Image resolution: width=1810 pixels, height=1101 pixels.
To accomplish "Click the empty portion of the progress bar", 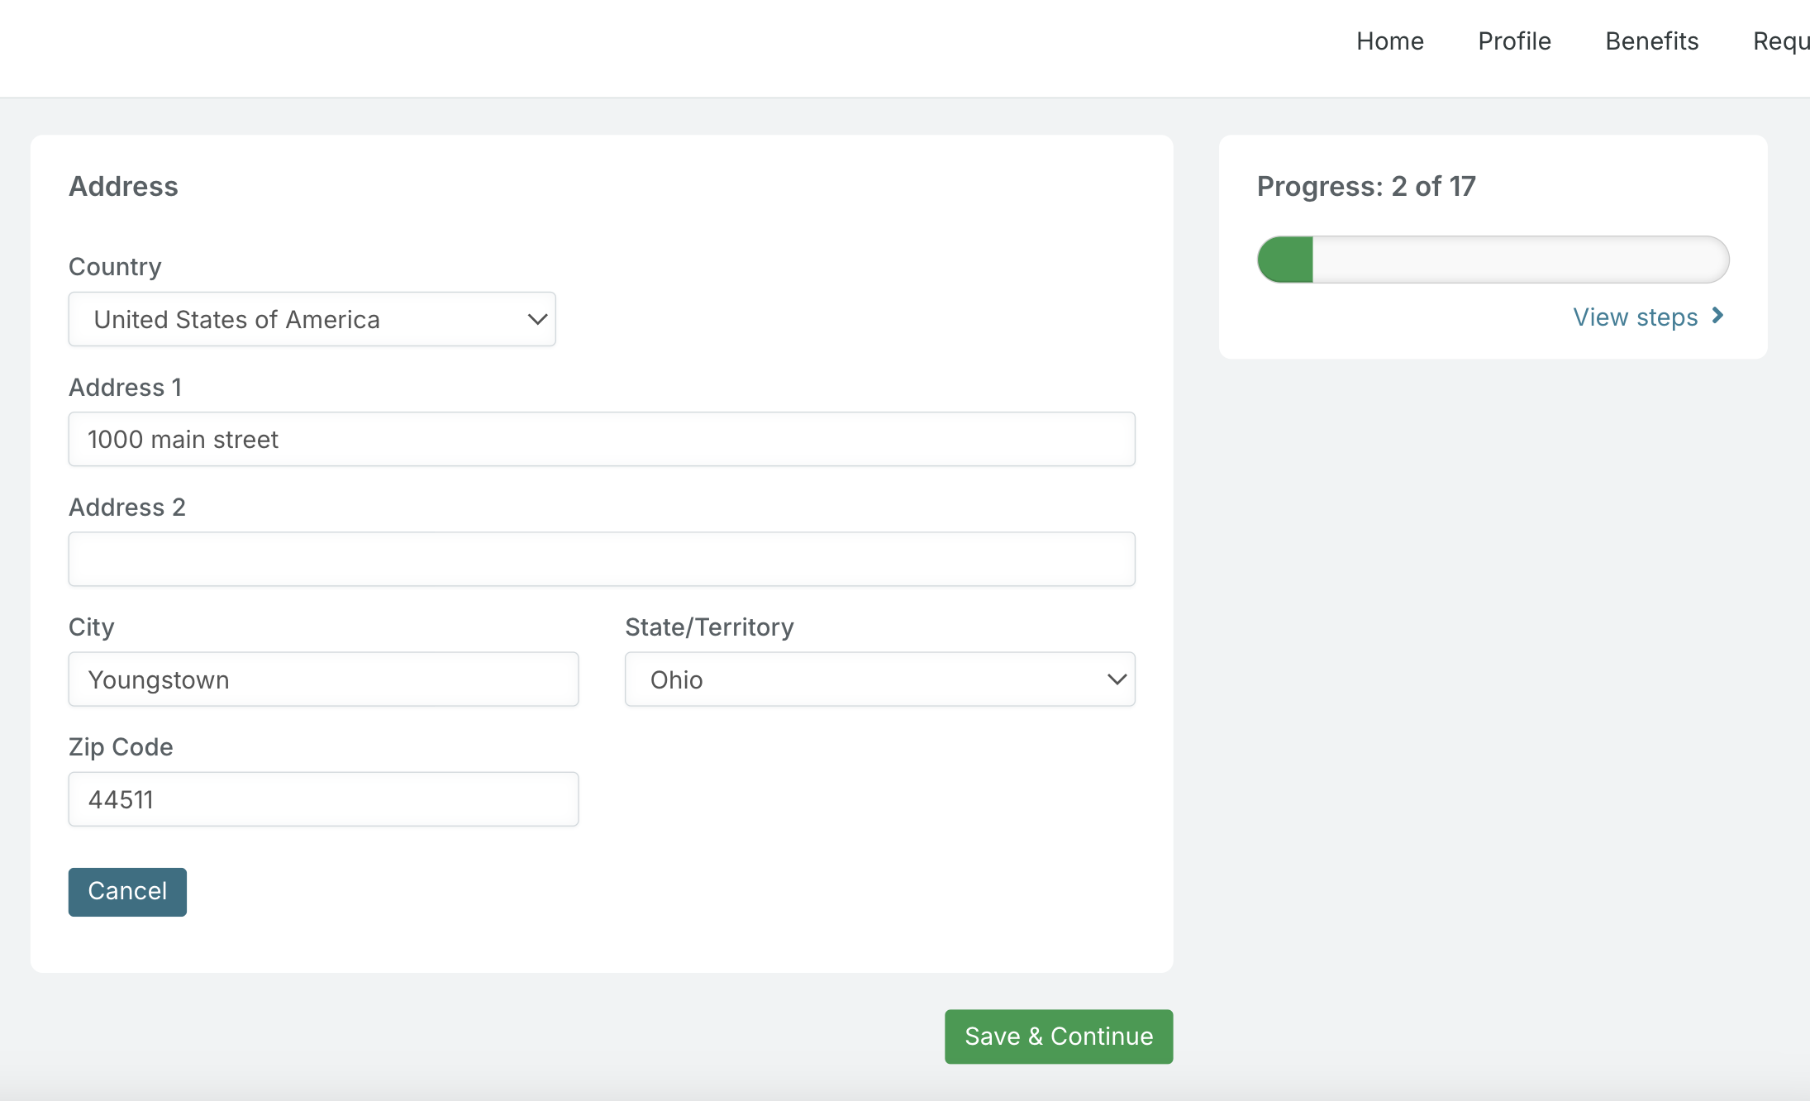I will (1519, 260).
